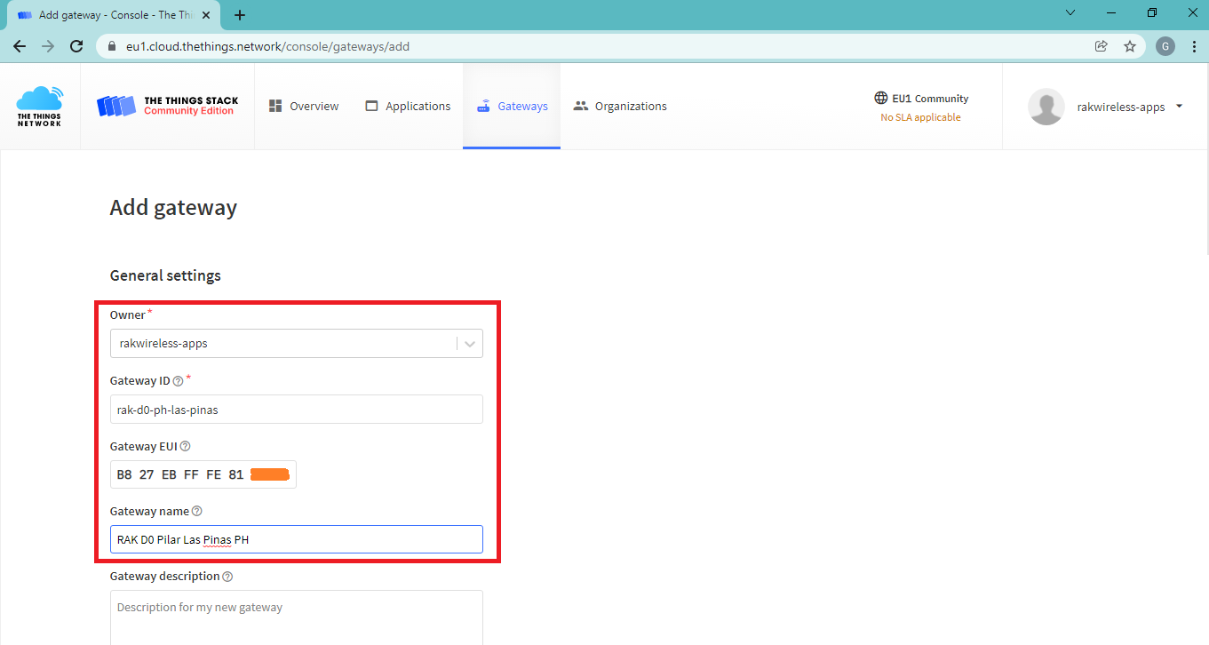This screenshot has width=1209, height=645.
Task: Switch to Organizations tab
Action: click(620, 107)
